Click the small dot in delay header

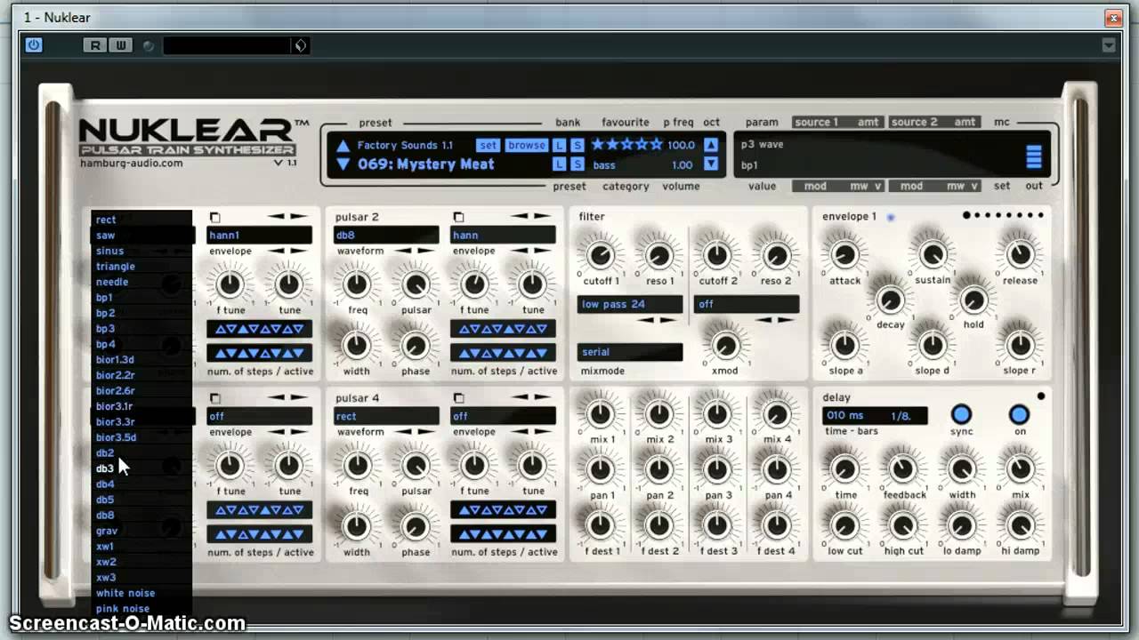[1041, 396]
